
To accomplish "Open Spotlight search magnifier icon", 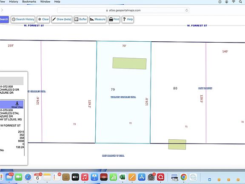I will click(x=240, y=2).
